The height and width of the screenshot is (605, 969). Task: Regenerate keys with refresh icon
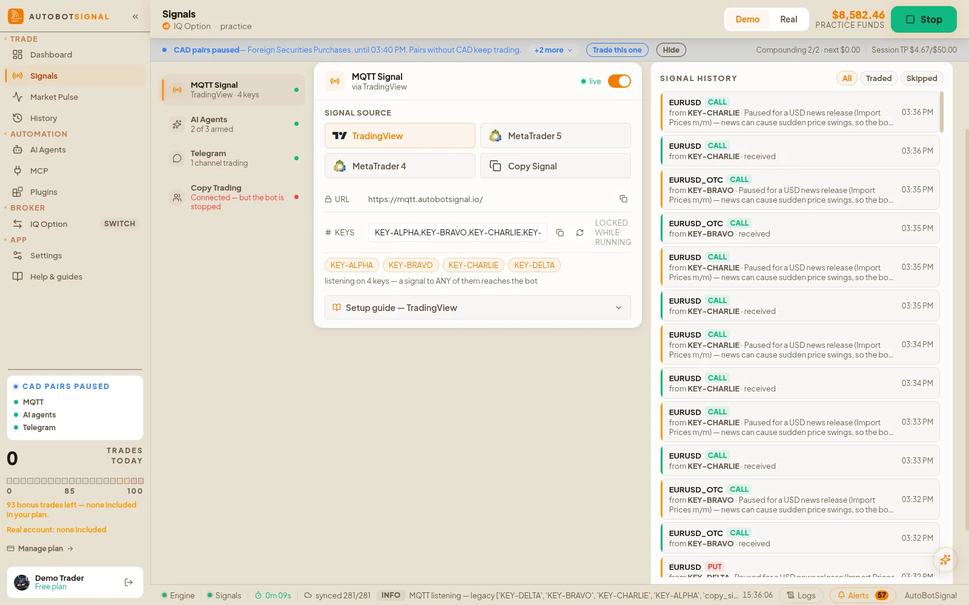(x=580, y=232)
